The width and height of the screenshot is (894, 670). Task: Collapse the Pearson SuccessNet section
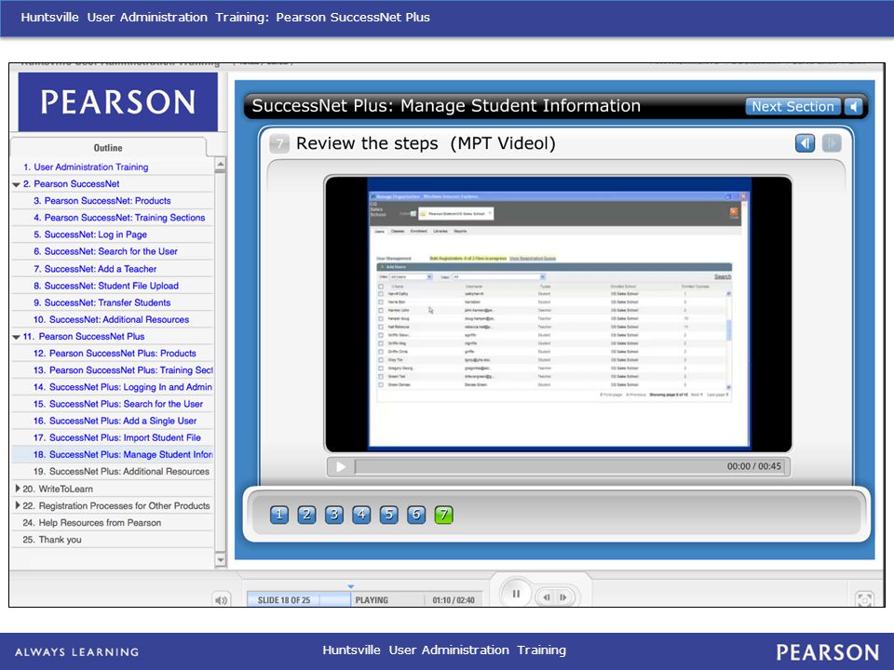(17, 184)
